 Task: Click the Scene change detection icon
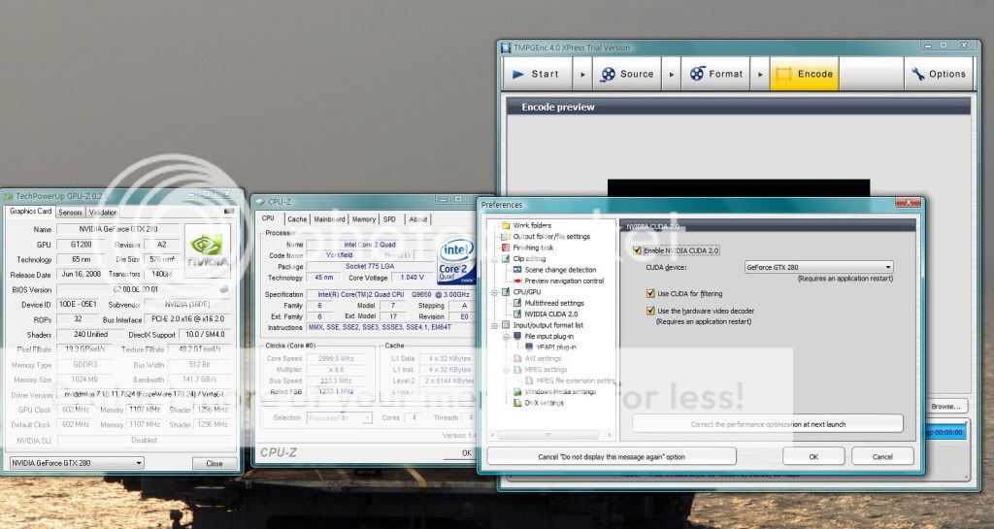tap(516, 269)
